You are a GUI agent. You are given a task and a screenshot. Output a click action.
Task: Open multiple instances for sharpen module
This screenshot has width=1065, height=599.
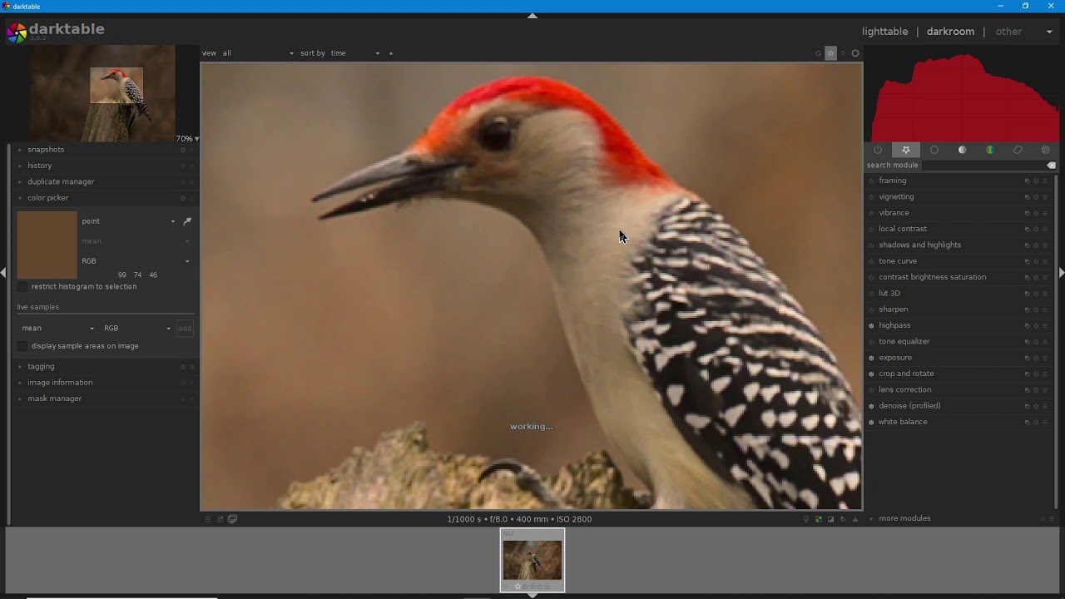(x=1027, y=309)
